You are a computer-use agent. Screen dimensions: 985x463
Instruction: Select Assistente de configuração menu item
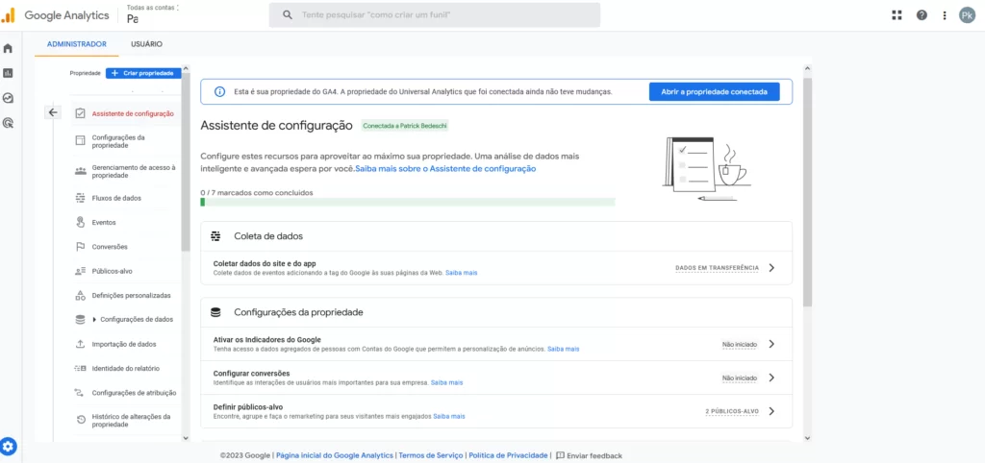126,113
